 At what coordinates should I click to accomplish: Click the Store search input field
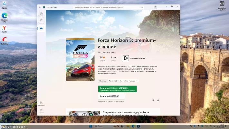click(x=109, y=7)
